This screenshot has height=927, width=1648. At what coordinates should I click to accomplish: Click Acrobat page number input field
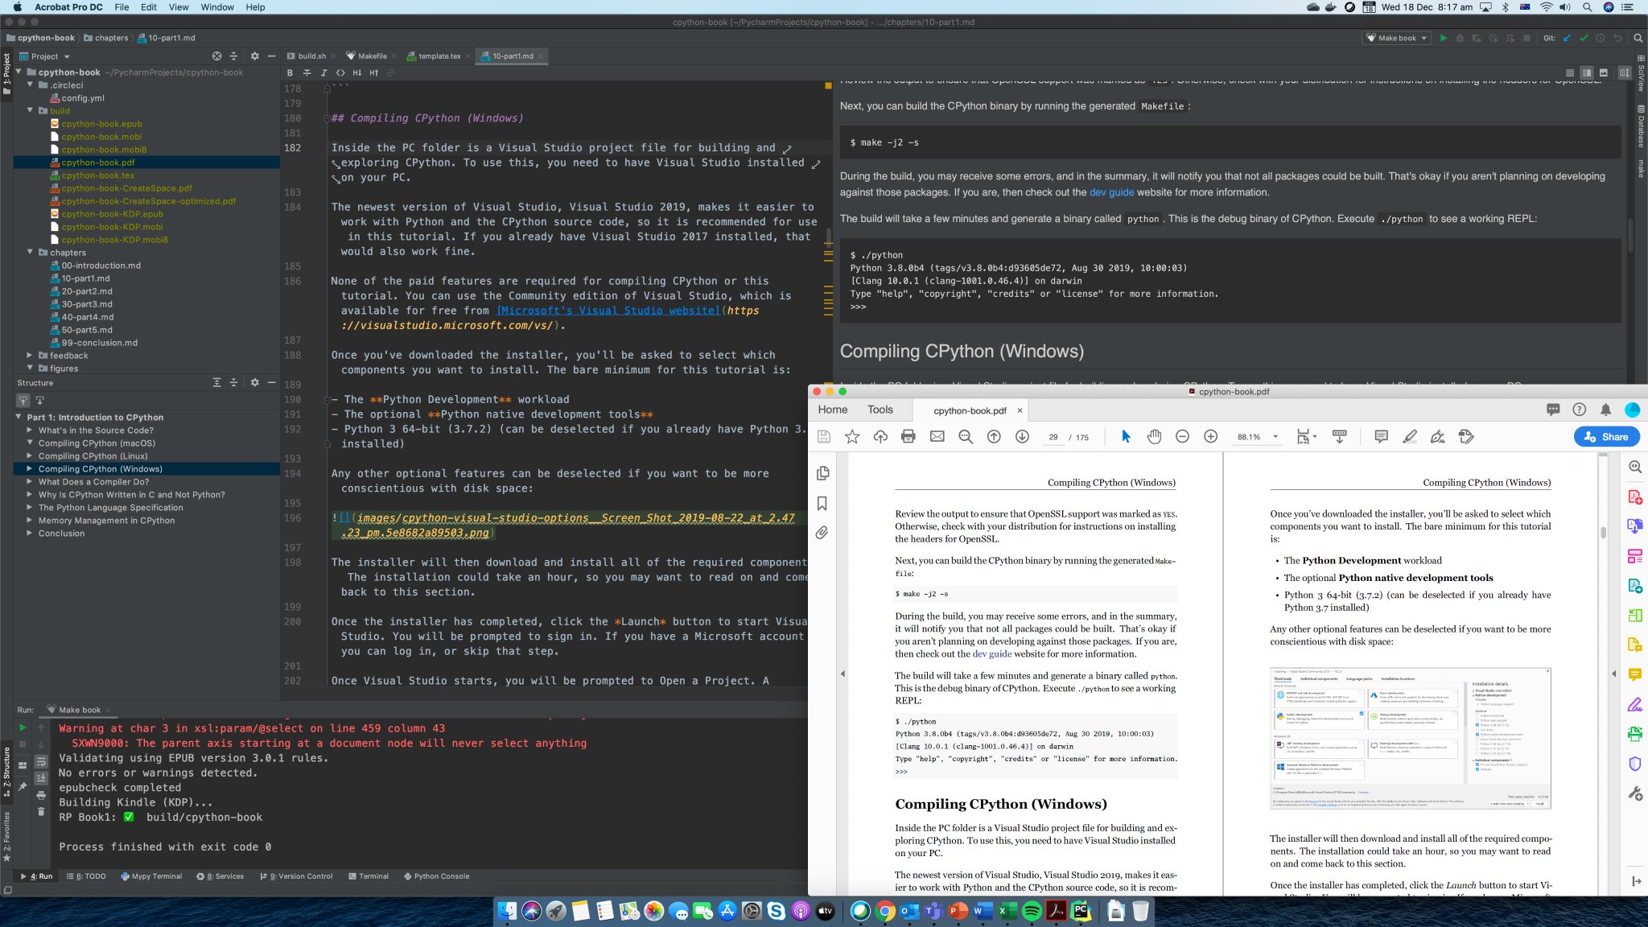click(1053, 437)
